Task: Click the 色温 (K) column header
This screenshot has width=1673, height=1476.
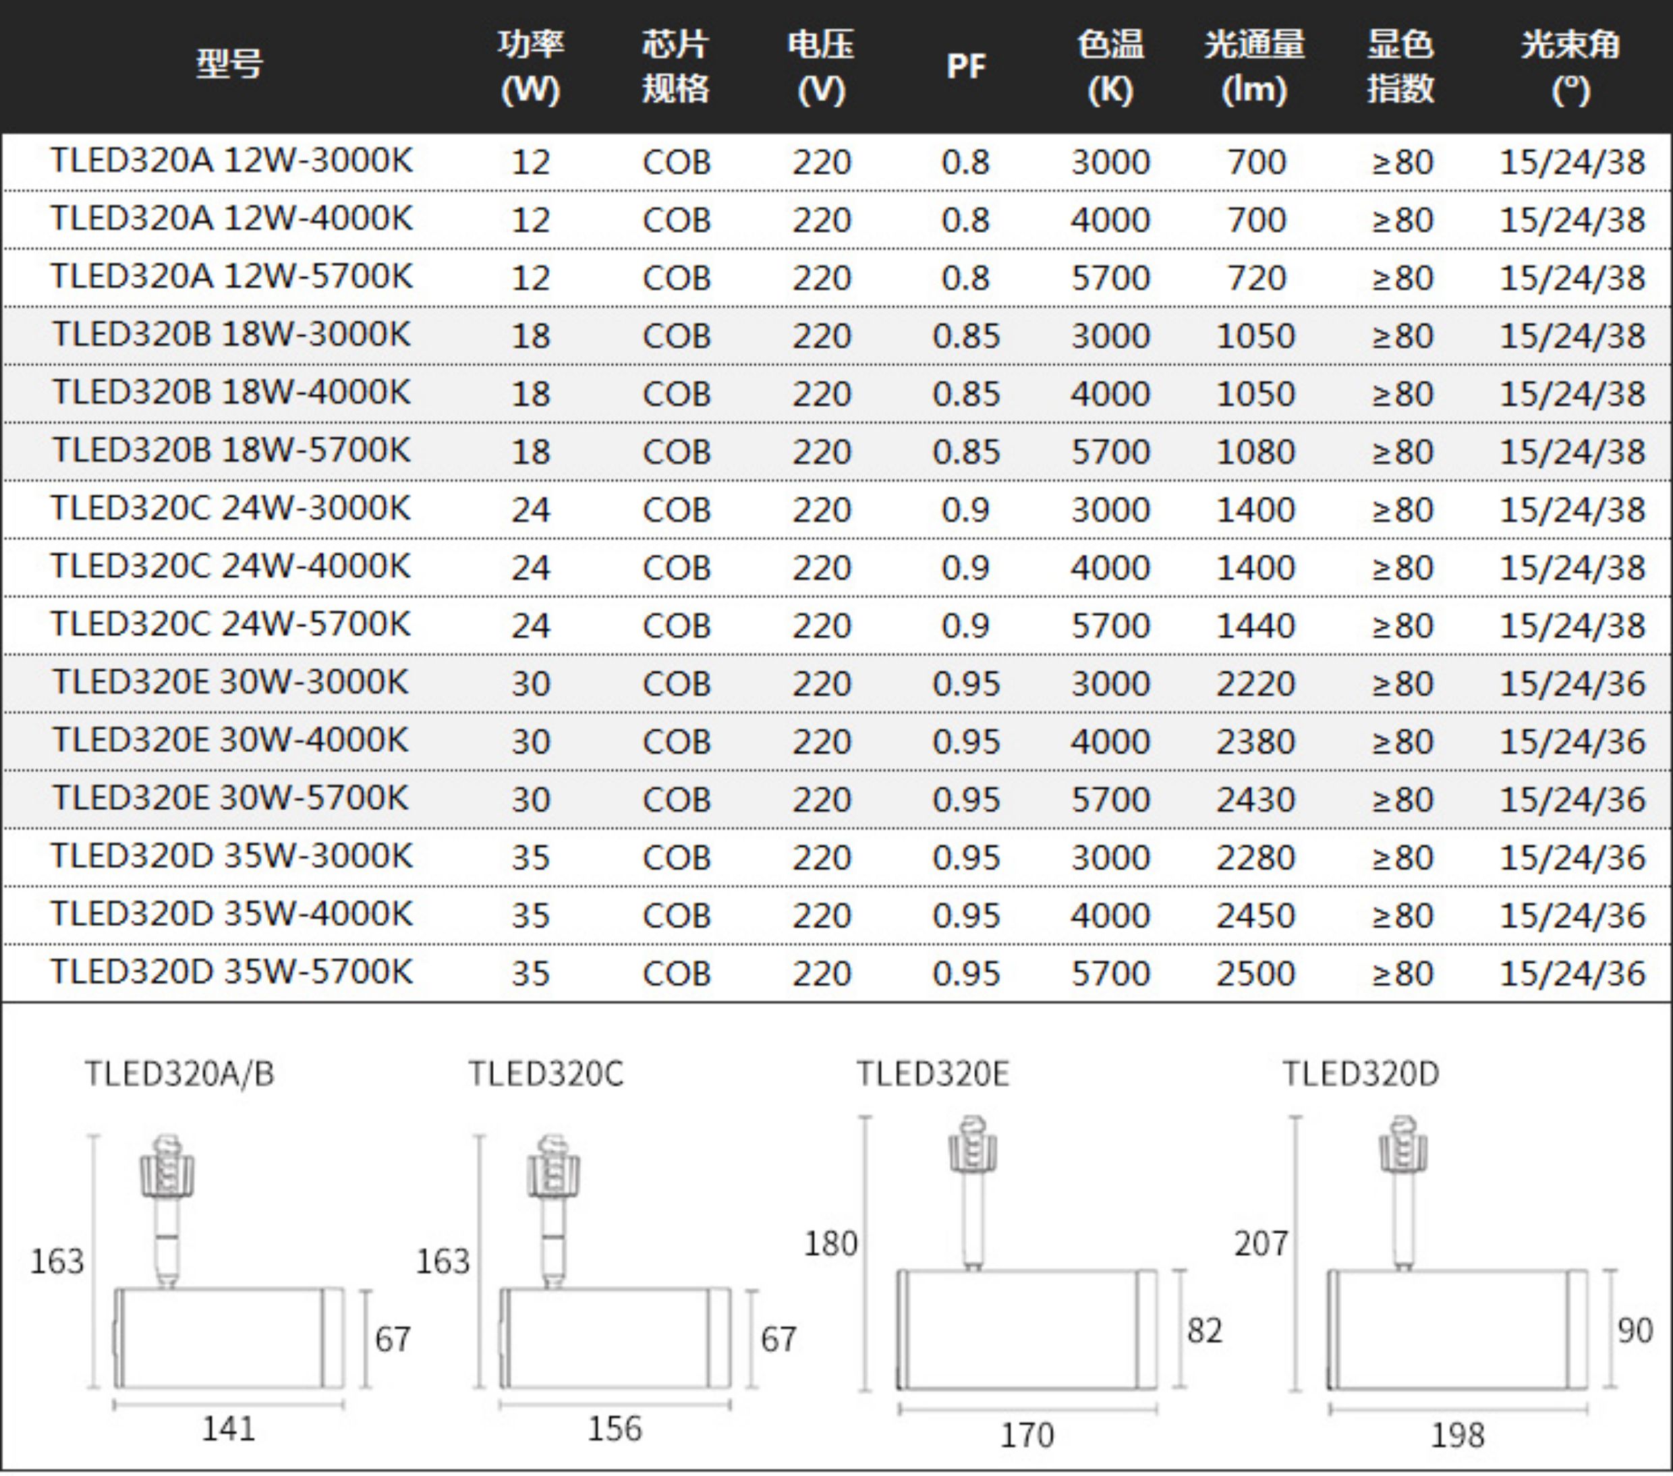Action: click(x=1110, y=66)
